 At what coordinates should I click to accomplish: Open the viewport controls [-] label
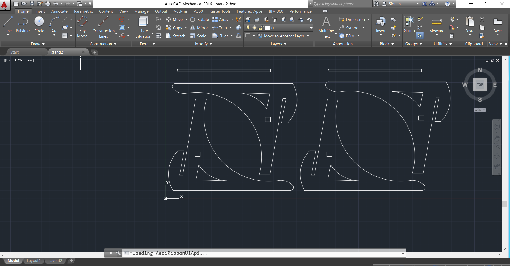(x=3, y=60)
